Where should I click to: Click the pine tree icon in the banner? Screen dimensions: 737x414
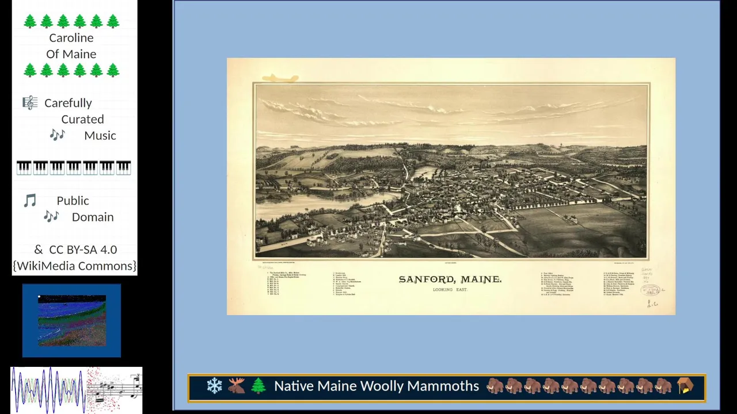(258, 386)
